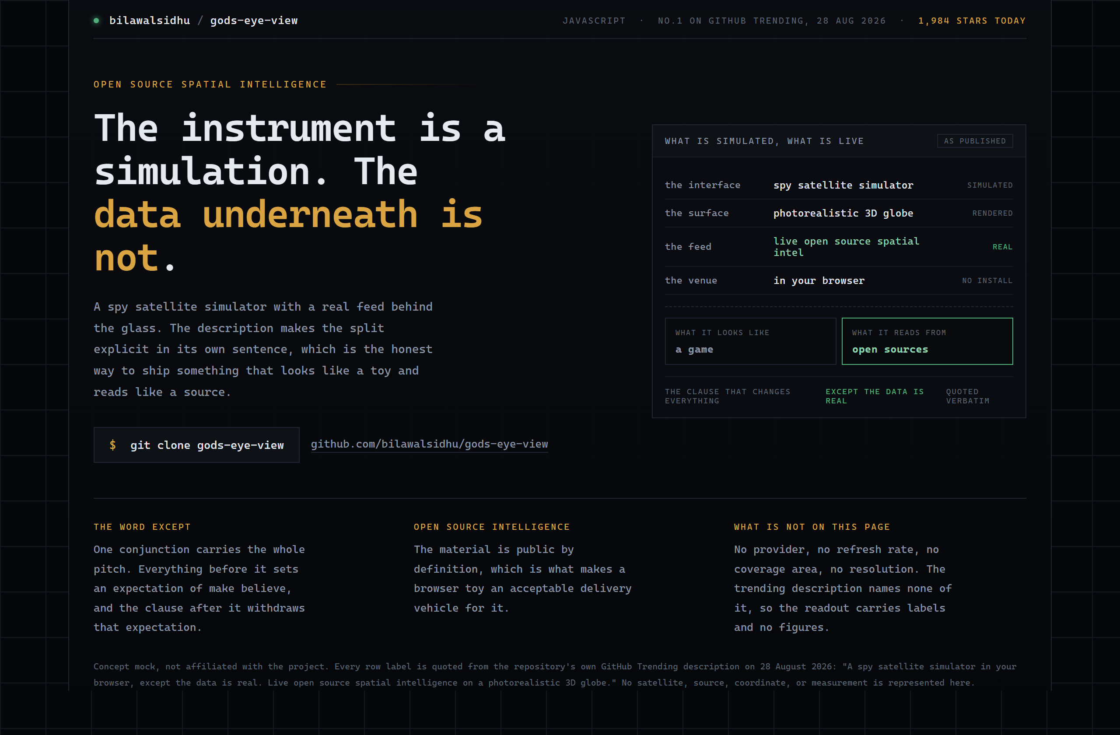Open the bilawalsidhu owner name
Image resolution: width=1120 pixels, height=735 pixels.
150,20
